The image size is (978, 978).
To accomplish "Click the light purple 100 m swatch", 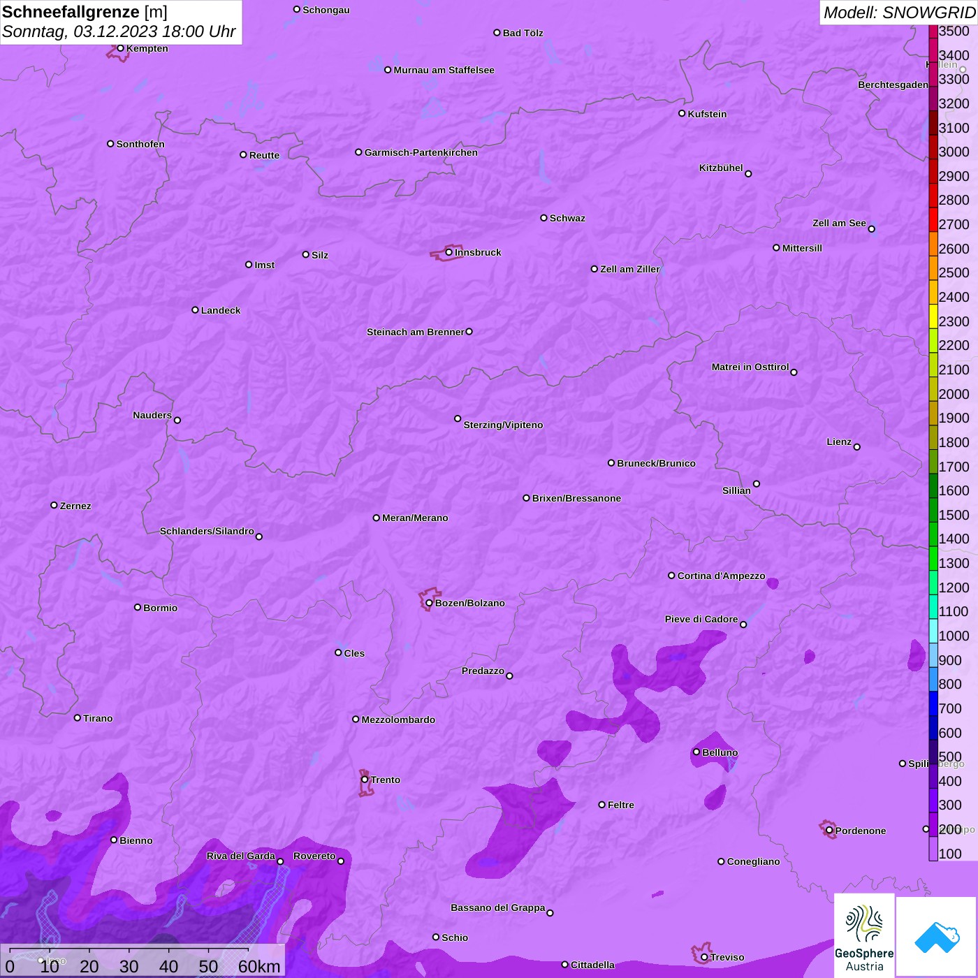I will point(933,848).
